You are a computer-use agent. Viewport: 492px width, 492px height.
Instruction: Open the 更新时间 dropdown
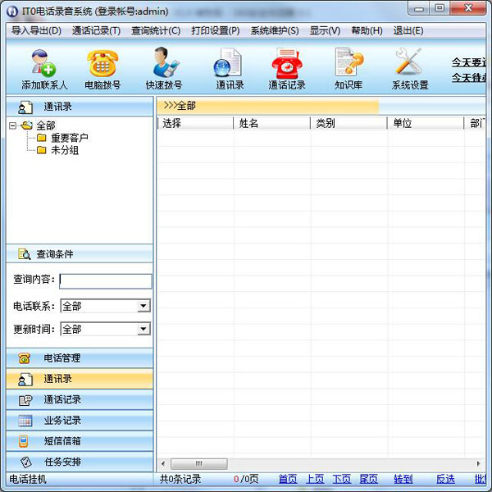click(143, 329)
